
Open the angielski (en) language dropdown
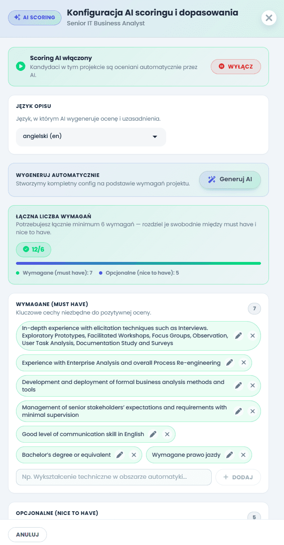point(91,137)
